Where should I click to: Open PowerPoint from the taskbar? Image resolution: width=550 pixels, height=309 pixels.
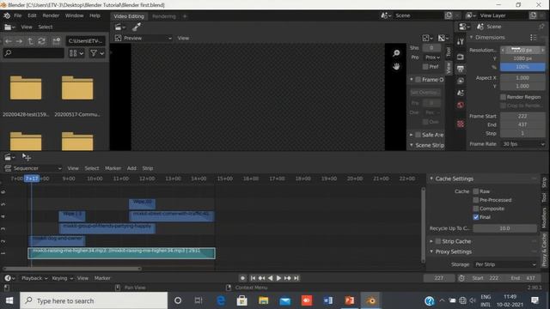click(x=350, y=300)
